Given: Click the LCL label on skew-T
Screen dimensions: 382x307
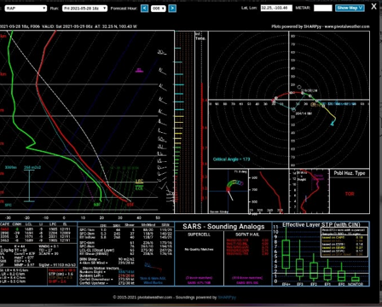Looking at the screenshot, I should click(x=139, y=188).
